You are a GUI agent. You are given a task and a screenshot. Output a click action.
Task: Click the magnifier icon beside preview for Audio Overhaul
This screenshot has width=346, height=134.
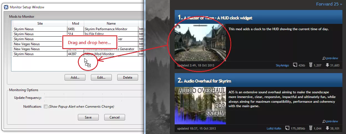(x=324, y=122)
